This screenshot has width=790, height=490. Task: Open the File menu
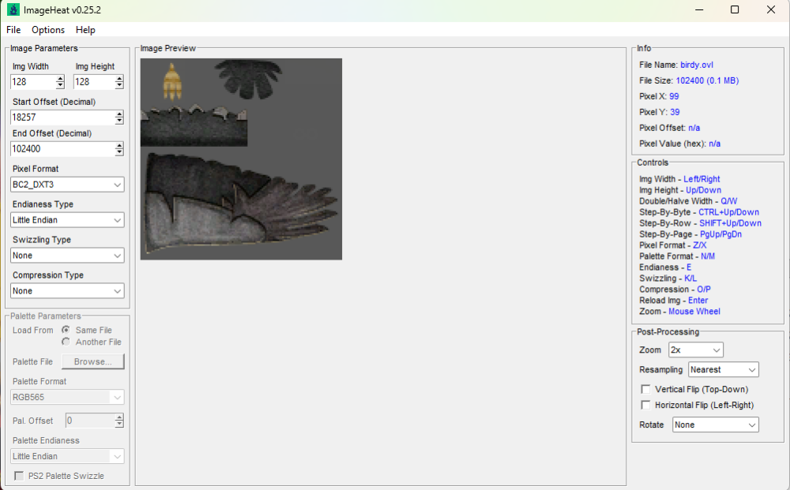click(x=13, y=30)
